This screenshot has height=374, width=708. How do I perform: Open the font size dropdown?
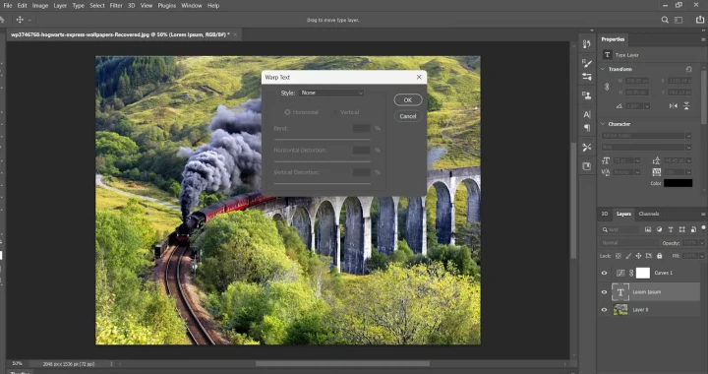pos(637,160)
